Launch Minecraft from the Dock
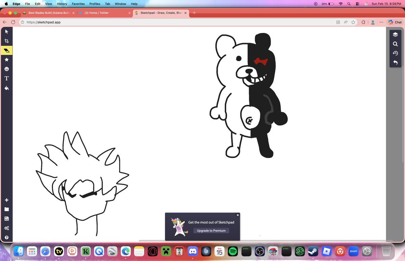The image size is (405, 261). pyautogui.click(x=166, y=251)
